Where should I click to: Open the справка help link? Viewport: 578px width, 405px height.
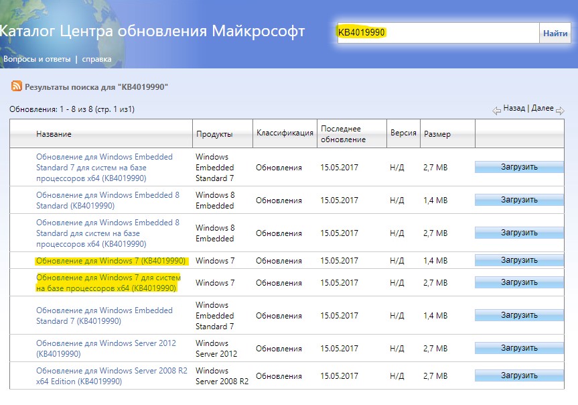(96, 59)
